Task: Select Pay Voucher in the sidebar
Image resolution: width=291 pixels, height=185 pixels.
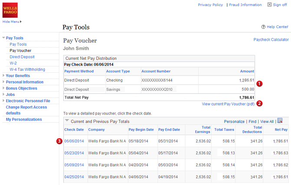Action: pyautogui.click(x=20, y=51)
